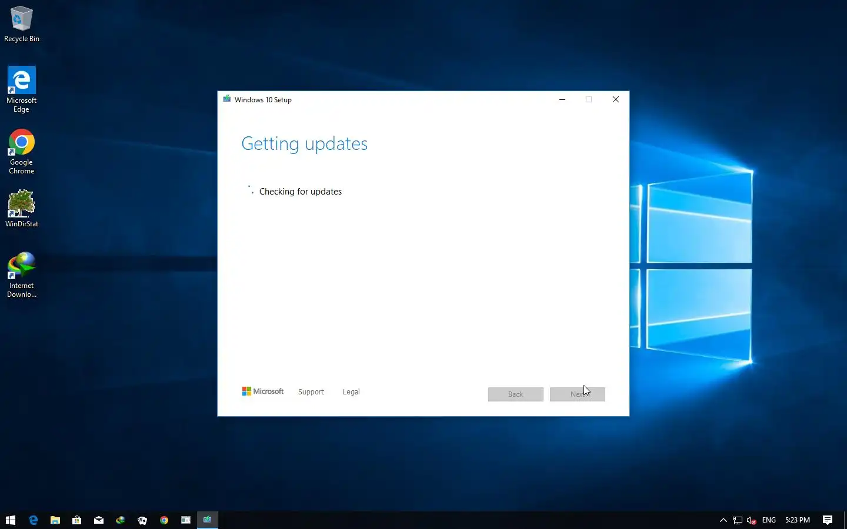Click the Microsoft logo in Setup
Viewport: 847px width, 529px height.
263,391
